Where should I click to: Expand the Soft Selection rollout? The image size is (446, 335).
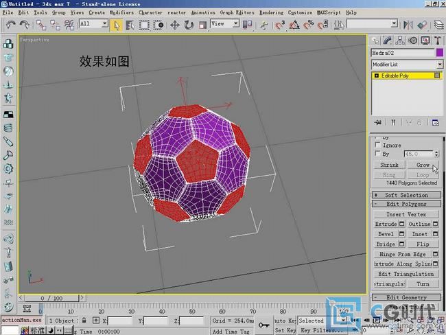click(406, 195)
